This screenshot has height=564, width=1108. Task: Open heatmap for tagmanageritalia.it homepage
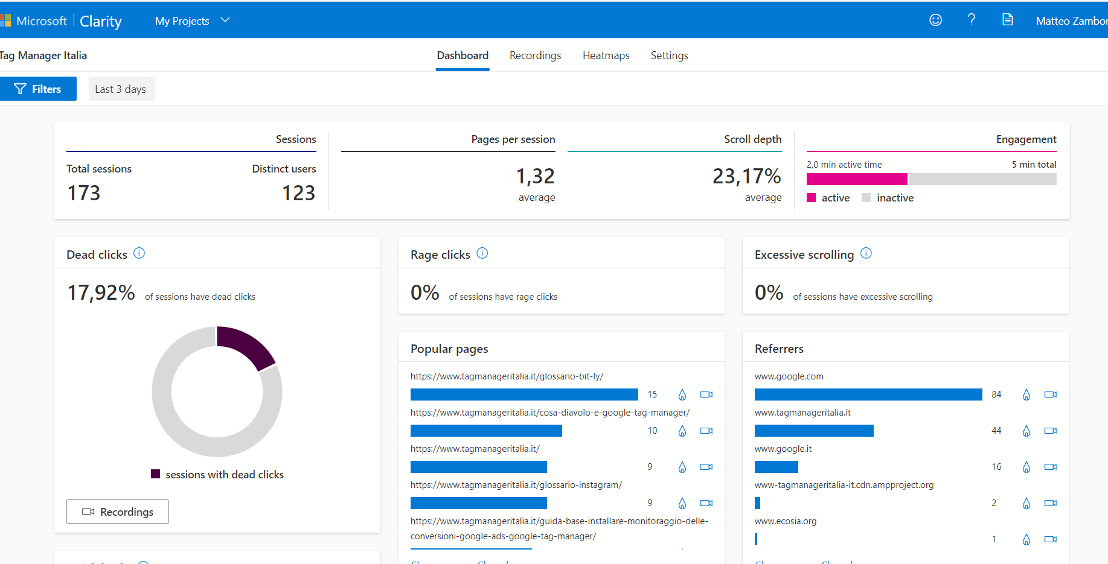pyautogui.click(x=682, y=467)
